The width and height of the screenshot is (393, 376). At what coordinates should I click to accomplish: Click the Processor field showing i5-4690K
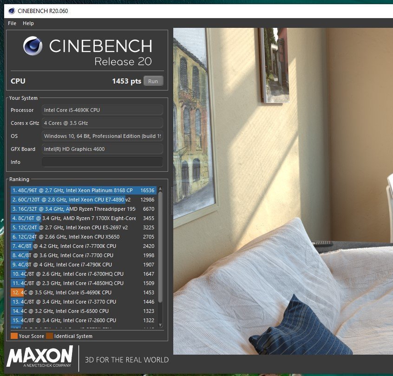102,110
